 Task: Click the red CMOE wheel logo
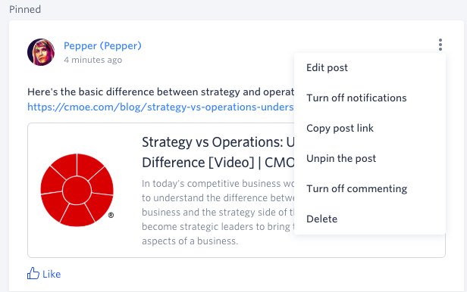(x=77, y=190)
